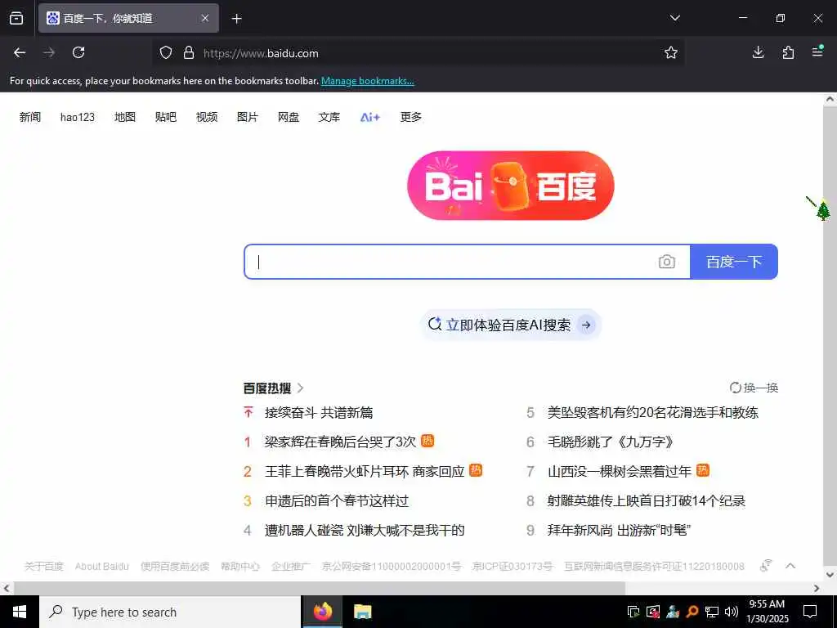Image resolution: width=837 pixels, height=628 pixels.
Task: Click the 帮助中心 footer link
Action: [x=240, y=566]
